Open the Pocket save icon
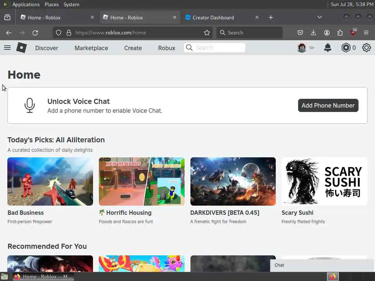The width and height of the screenshot is (375, 281). [x=300, y=33]
